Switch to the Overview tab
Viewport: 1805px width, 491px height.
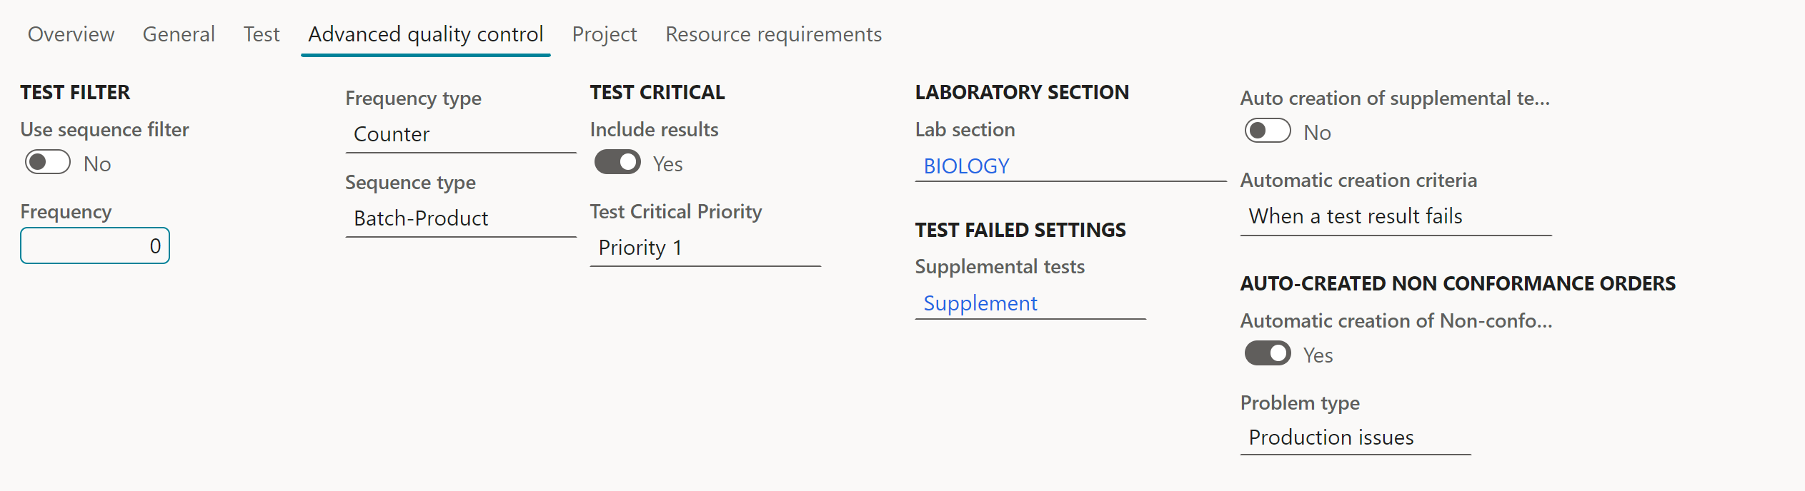(71, 34)
